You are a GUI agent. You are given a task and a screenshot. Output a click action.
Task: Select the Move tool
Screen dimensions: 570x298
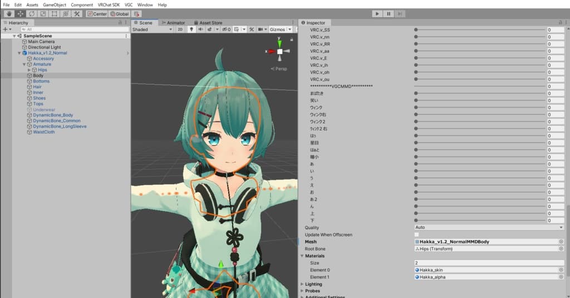[19, 13]
